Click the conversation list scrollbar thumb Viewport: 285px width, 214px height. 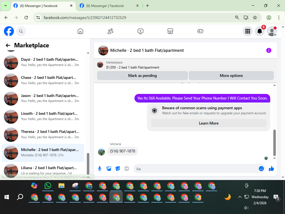[x=88, y=164]
